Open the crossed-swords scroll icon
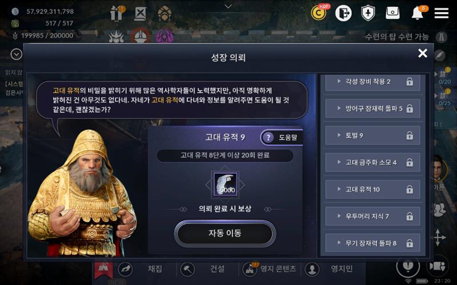The image size is (457, 285). pyautogui.click(x=140, y=13)
